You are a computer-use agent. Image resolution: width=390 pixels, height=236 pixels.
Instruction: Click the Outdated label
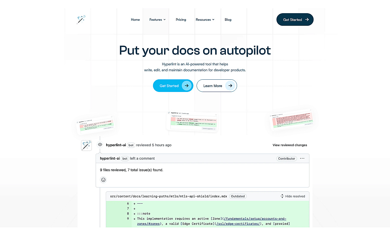click(238, 196)
